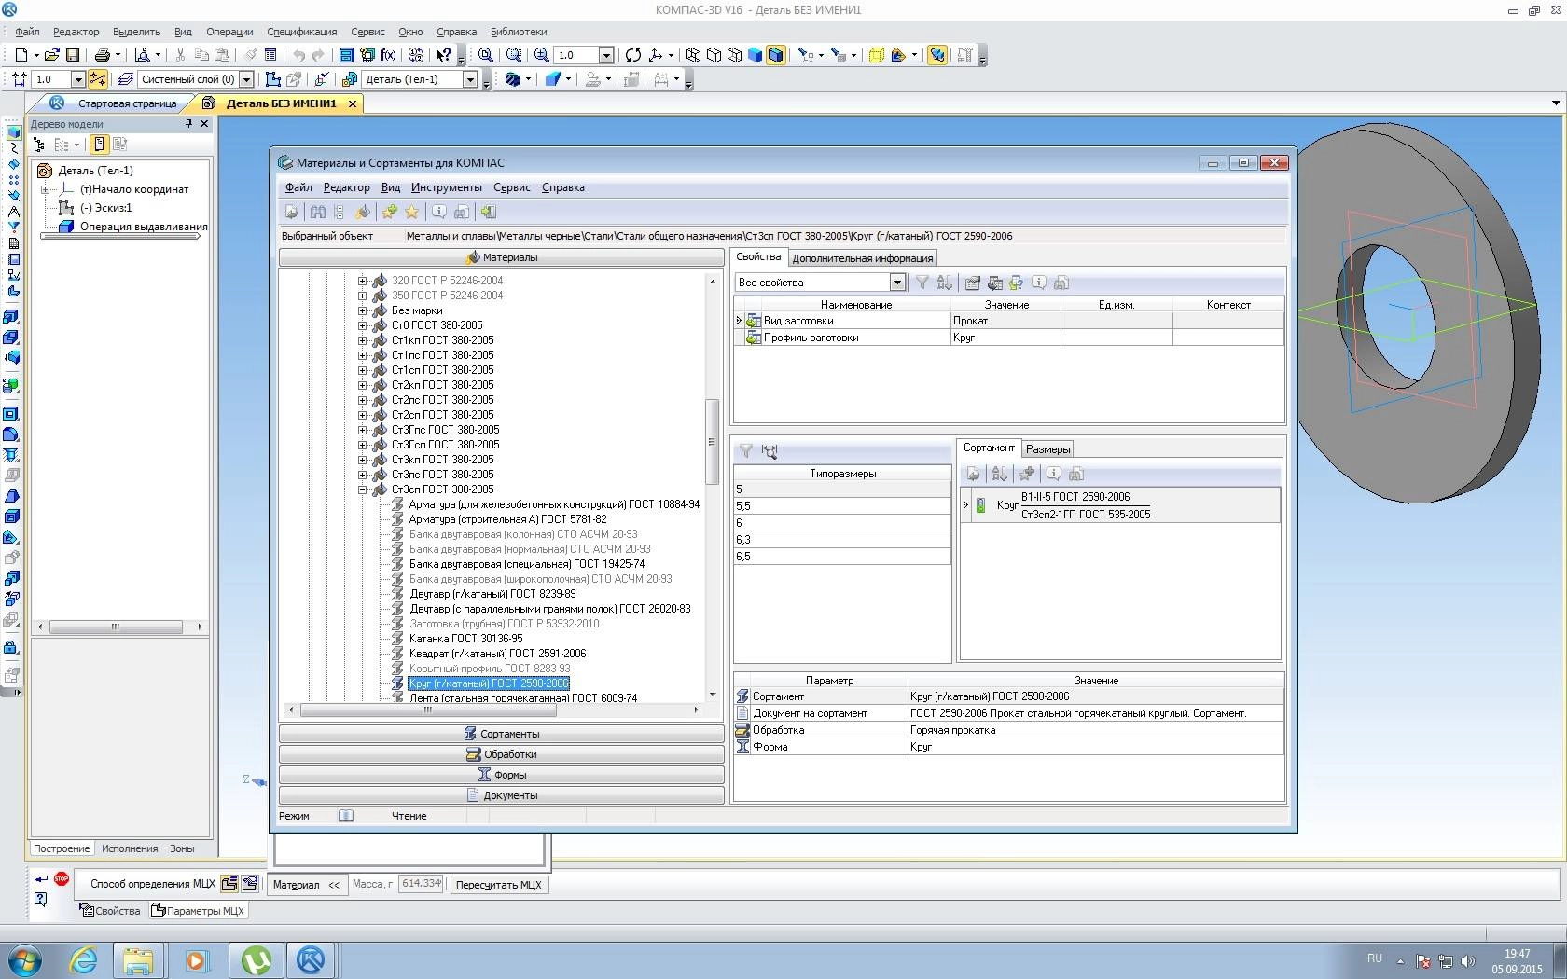The image size is (1567, 979).
Task: Switch to the Размеры tab
Action: (1047, 449)
